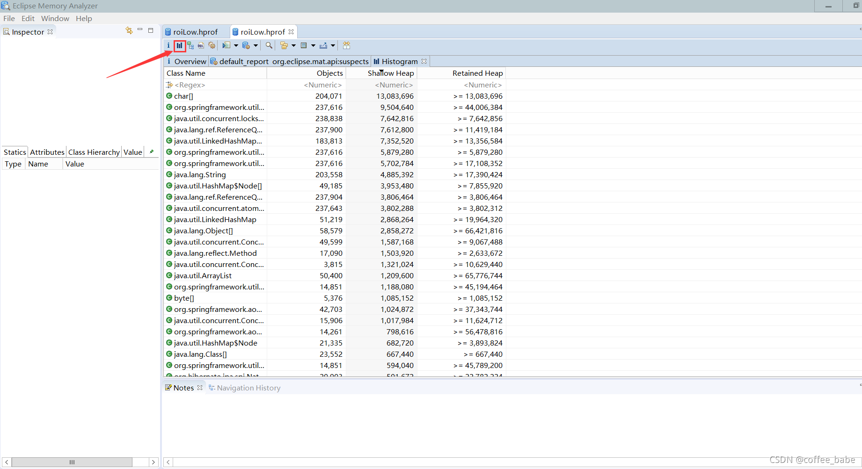Sort by the Objects column header
The height and width of the screenshot is (469, 862).
pyautogui.click(x=307, y=73)
